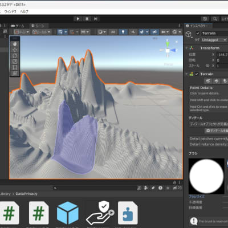Screen dimensions: 228x228
Task: Click the Brush Size (ブラシサイズ) label
Action: [197, 197]
